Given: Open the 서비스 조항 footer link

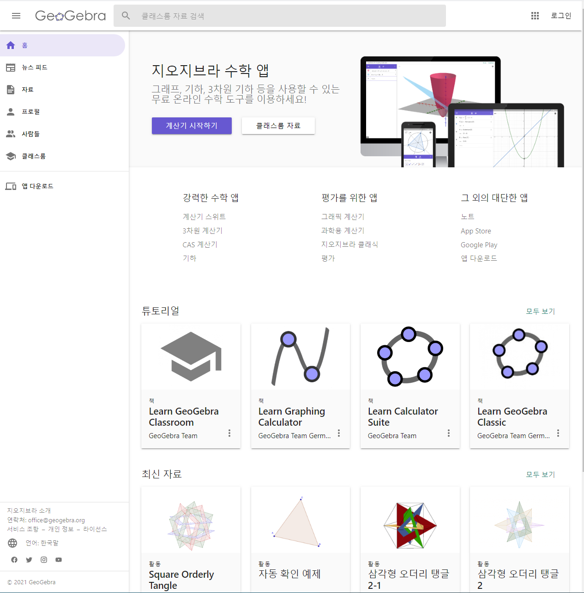Looking at the screenshot, I should click(23, 529).
